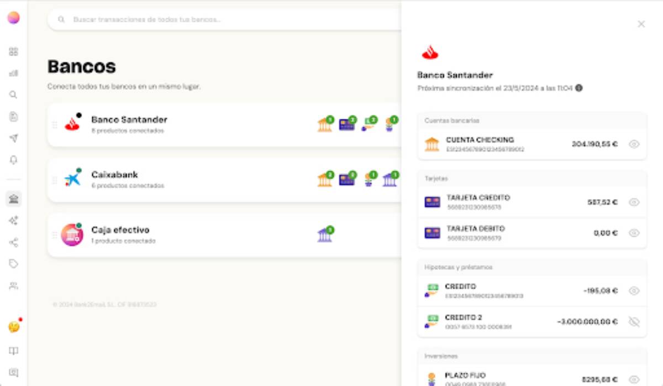Open the dashboard grid icon in sidebar

coord(14,52)
